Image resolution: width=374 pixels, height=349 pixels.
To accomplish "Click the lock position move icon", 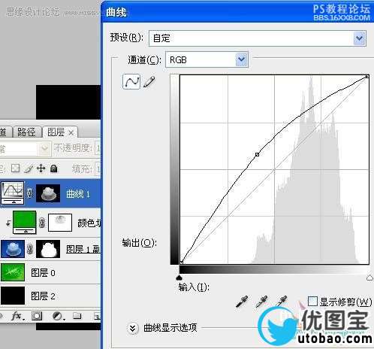I will (x=41, y=168).
